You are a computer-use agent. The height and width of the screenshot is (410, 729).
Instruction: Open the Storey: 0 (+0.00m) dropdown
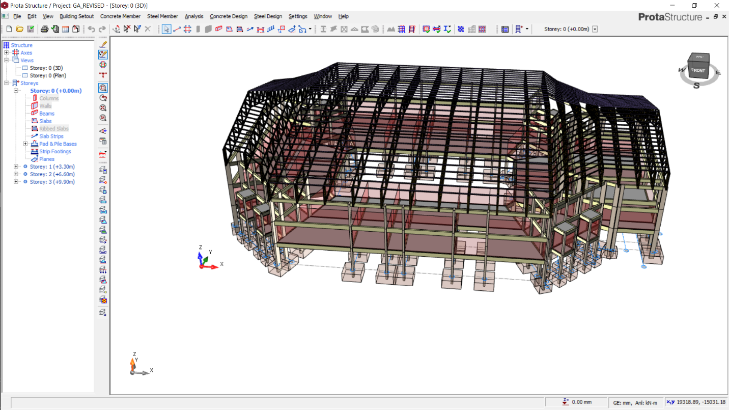(595, 29)
